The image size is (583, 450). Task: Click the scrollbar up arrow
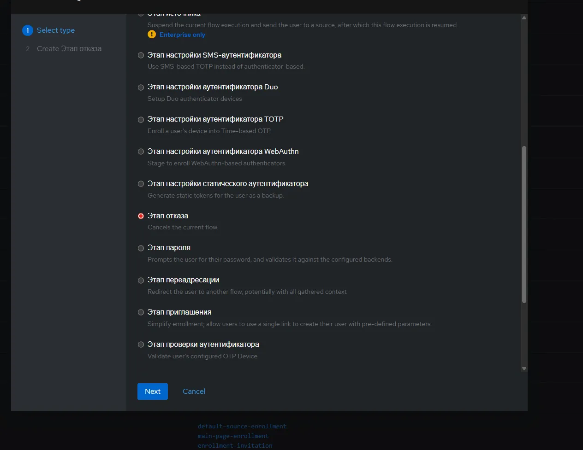[524, 18]
